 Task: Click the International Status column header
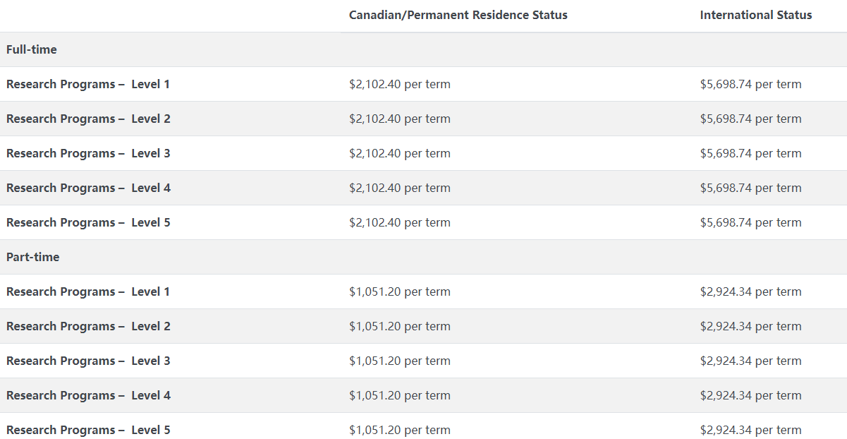point(756,15)
